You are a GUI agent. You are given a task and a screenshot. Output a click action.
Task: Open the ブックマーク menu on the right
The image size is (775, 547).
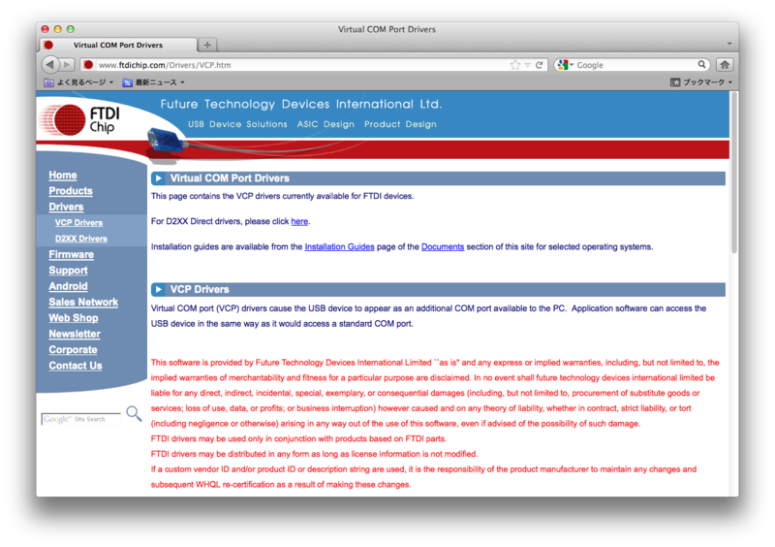(701, 82)
